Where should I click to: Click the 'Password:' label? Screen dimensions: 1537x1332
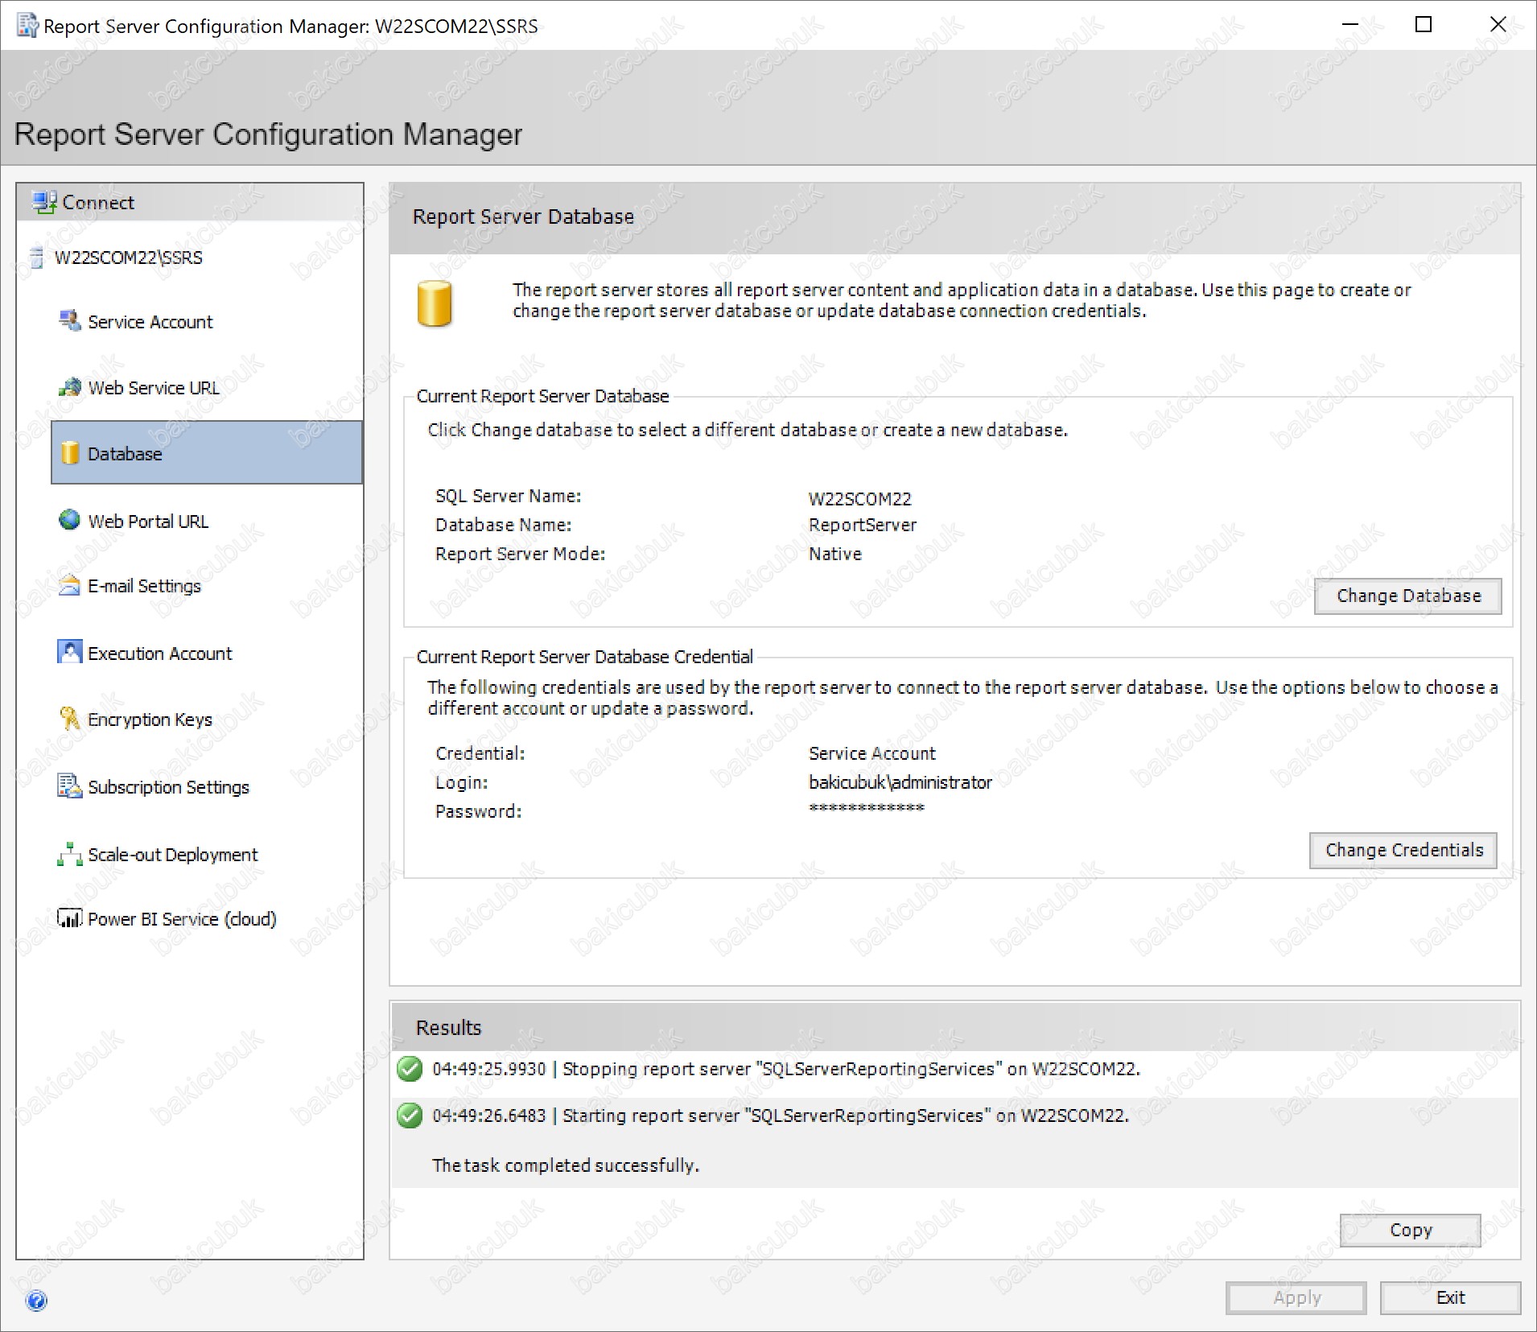click(x=479, y=812)
